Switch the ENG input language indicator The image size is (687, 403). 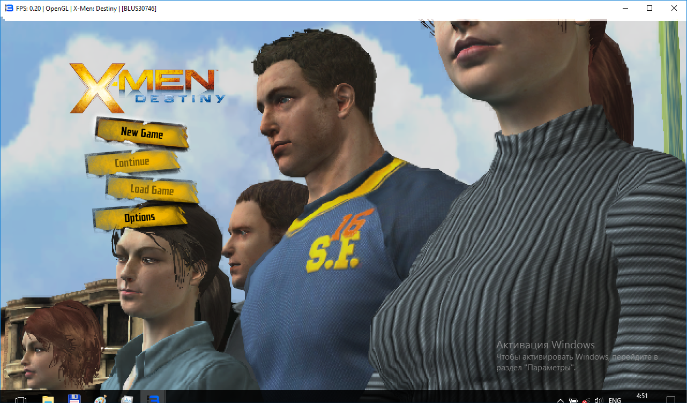[x=615, y=400]
